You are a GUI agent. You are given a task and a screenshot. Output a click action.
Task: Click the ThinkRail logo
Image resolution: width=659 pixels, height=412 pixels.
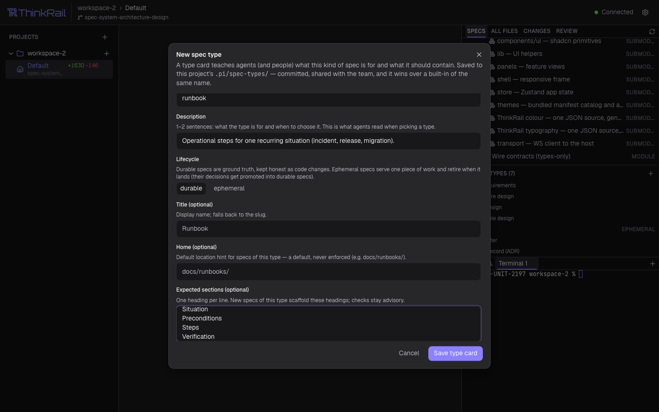[x=37, y=12]
